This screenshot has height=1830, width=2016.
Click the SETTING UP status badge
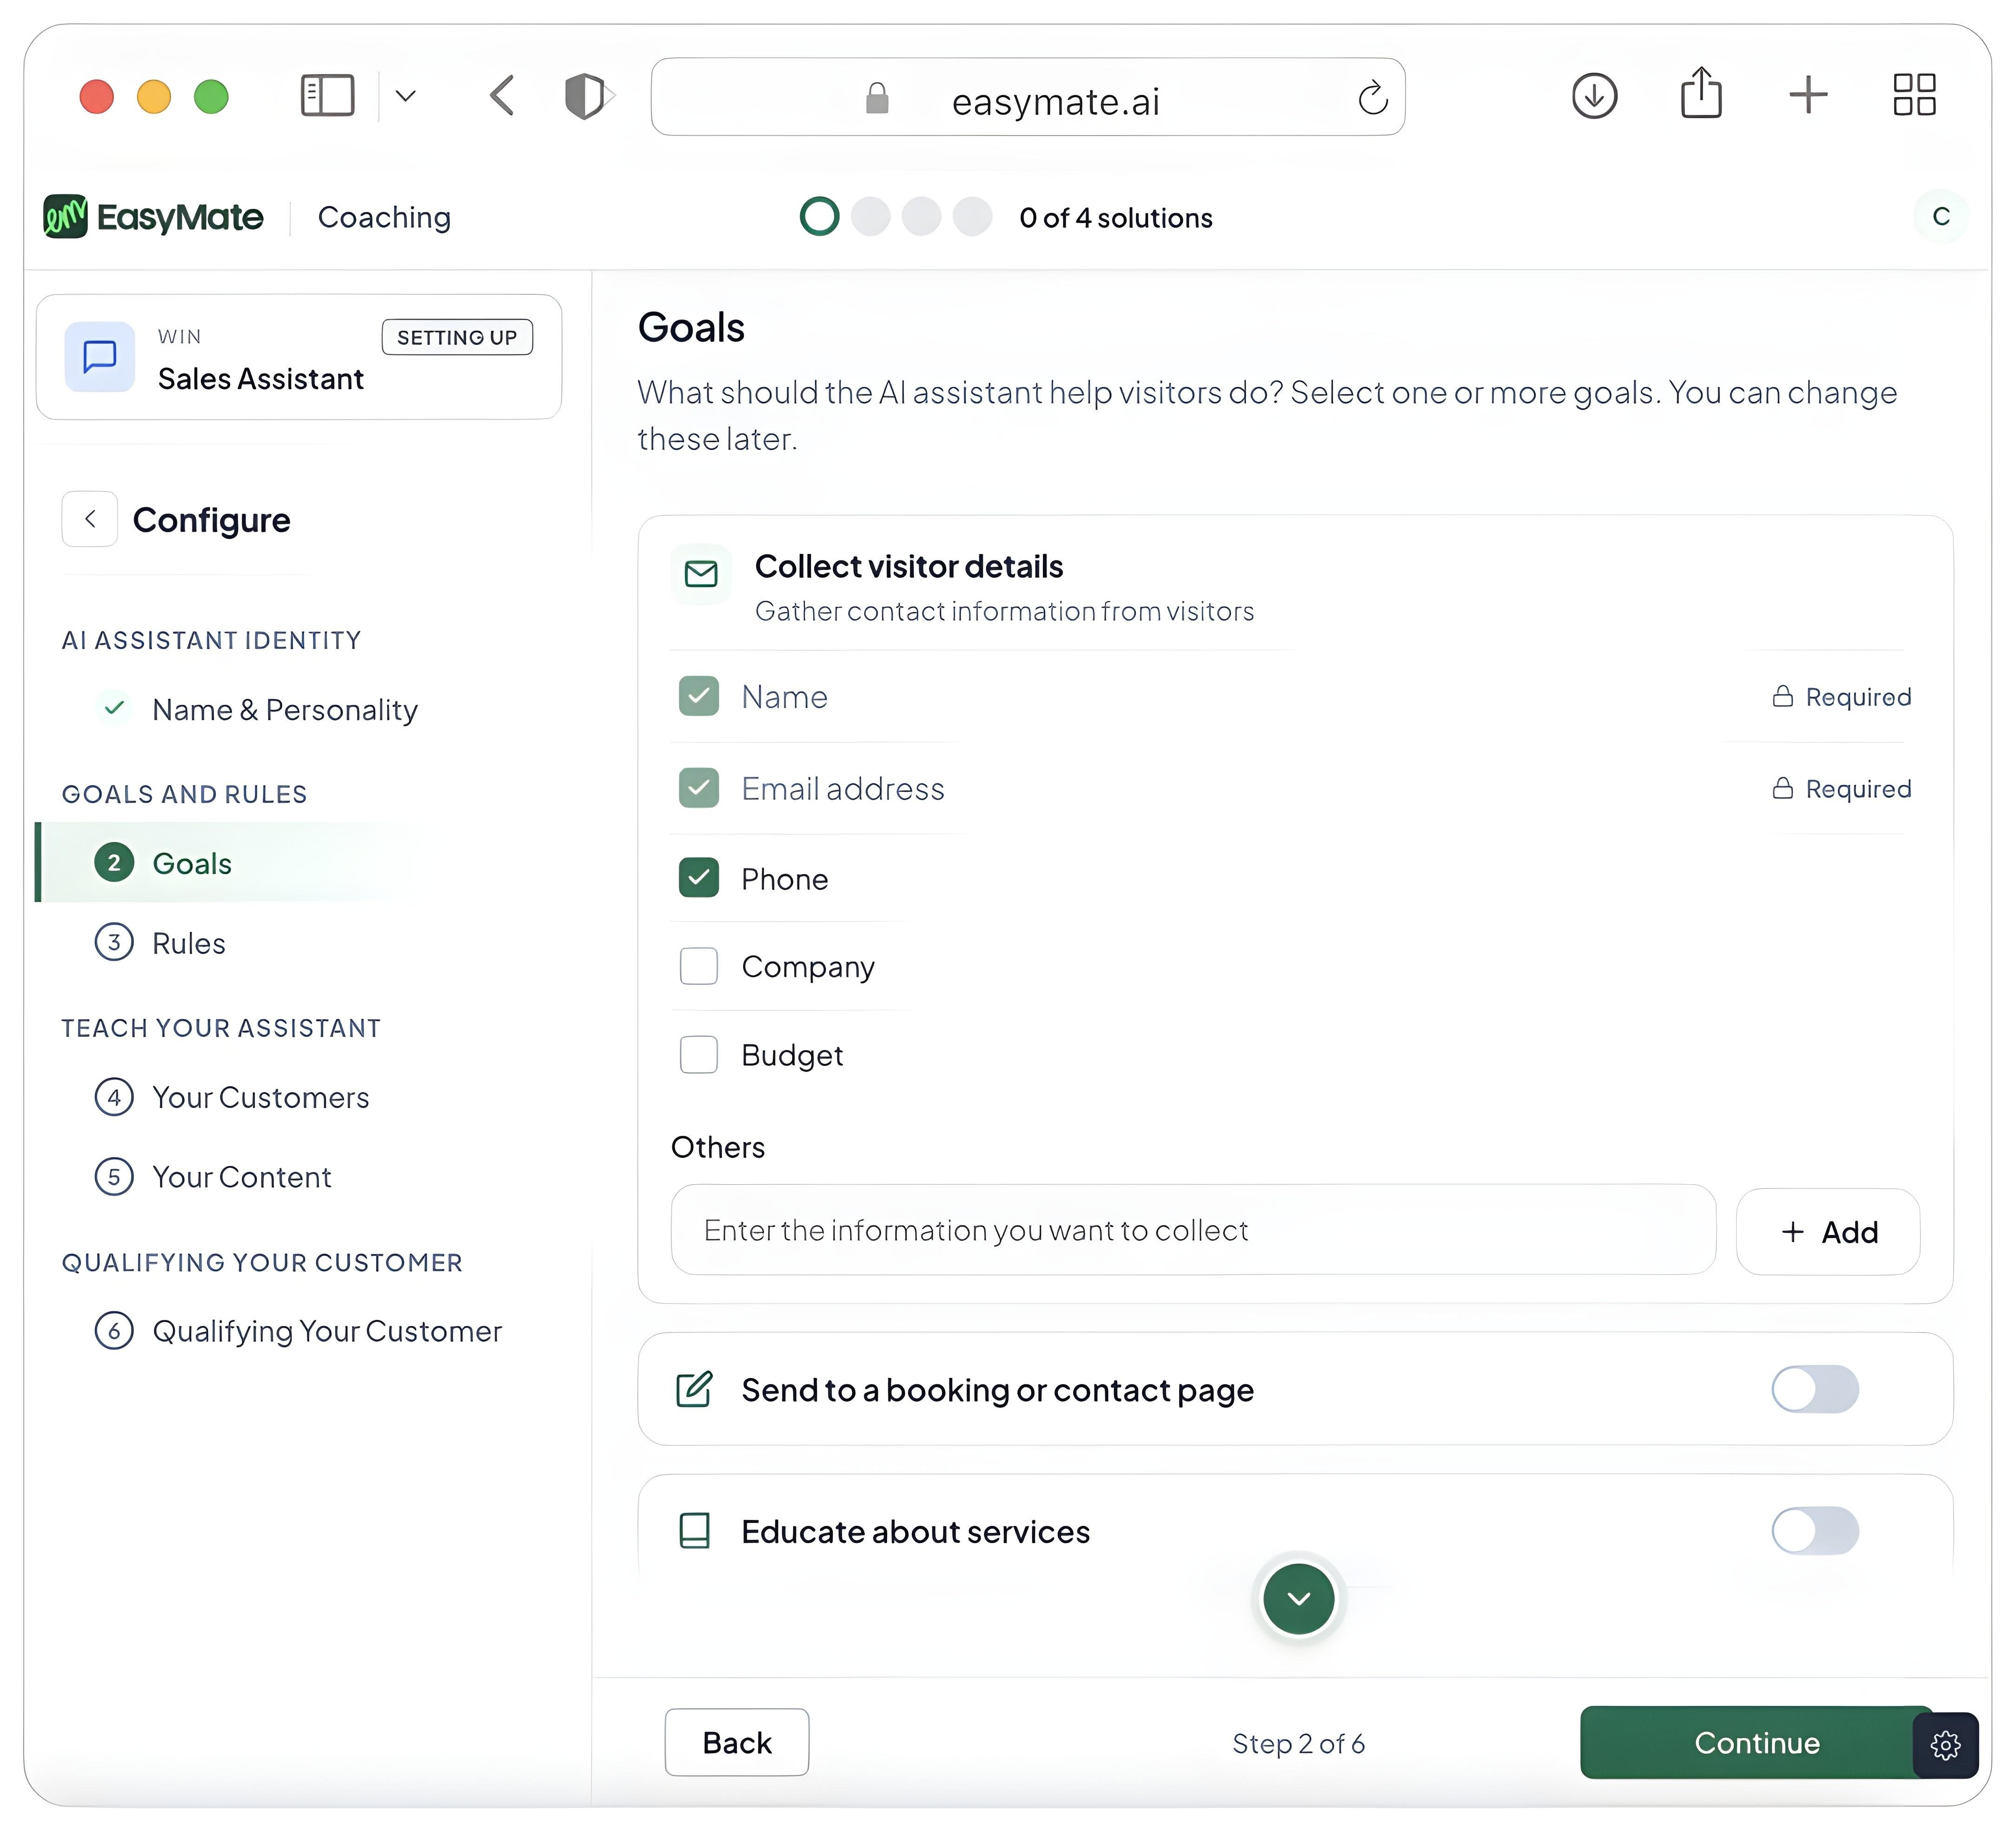tap(457, 337)
